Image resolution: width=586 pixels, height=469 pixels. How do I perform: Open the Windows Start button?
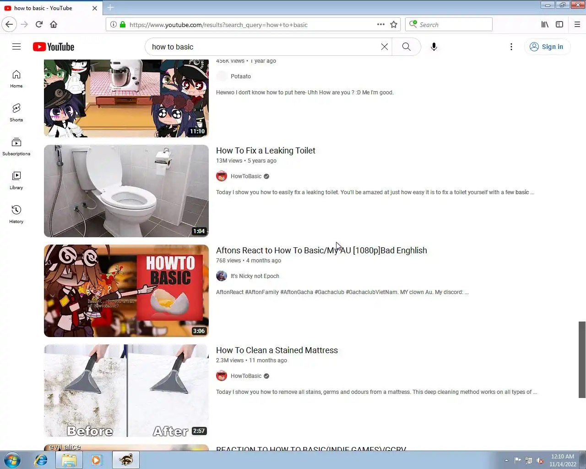coord(12,460)
